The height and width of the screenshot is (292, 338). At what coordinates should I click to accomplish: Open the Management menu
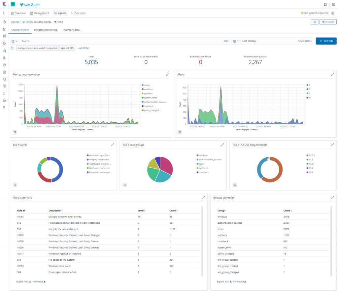[x=40, y=13]
